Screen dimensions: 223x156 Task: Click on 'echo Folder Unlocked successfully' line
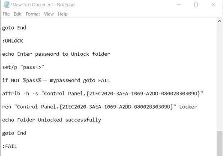click(52, 120)
